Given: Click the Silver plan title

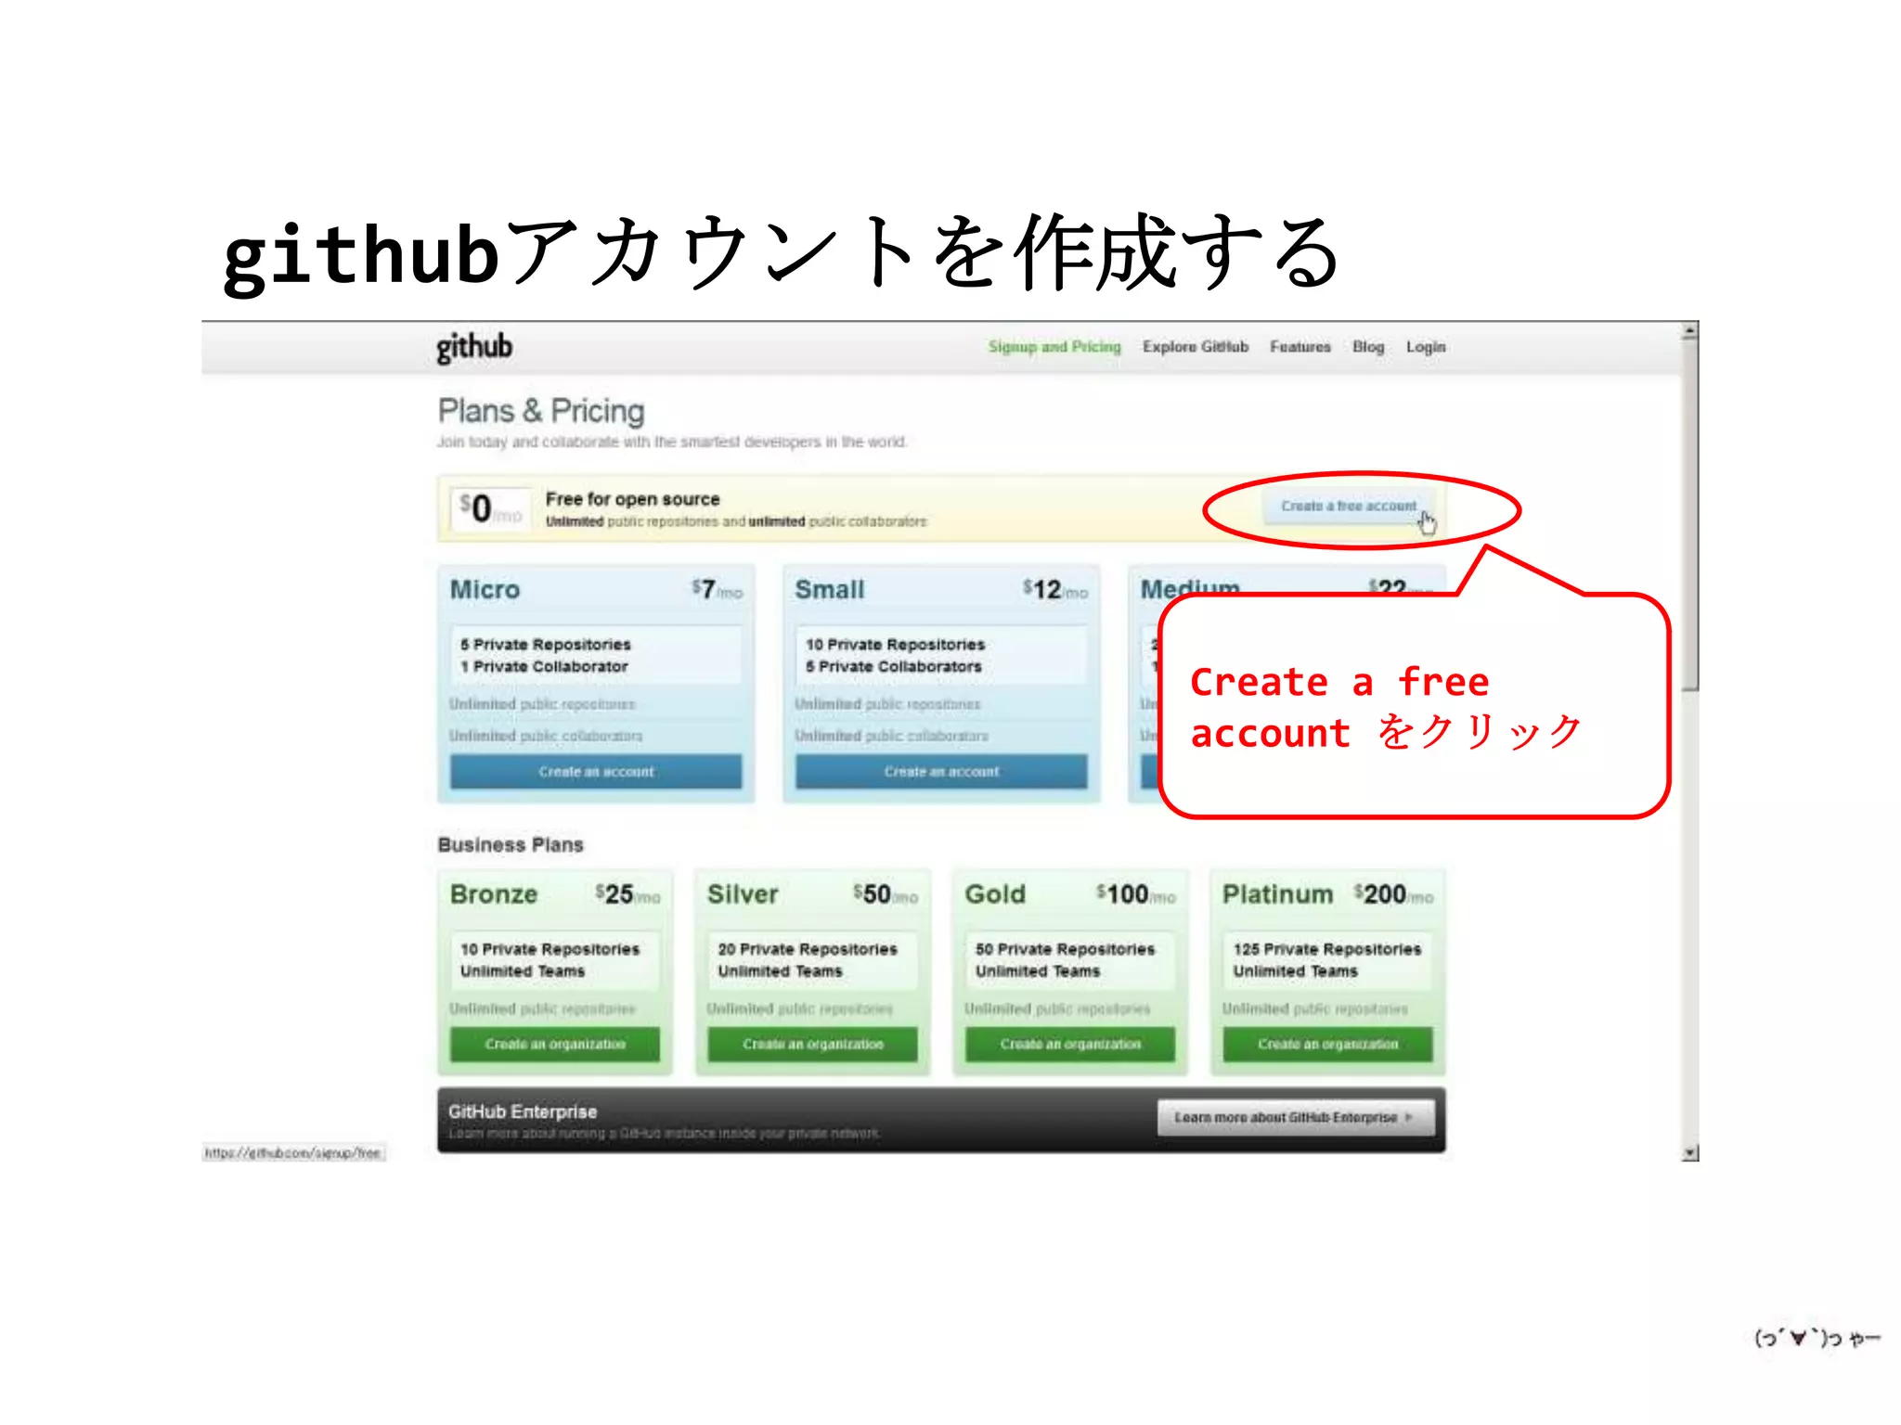Looking at the screenshot, I should (743, 894).
